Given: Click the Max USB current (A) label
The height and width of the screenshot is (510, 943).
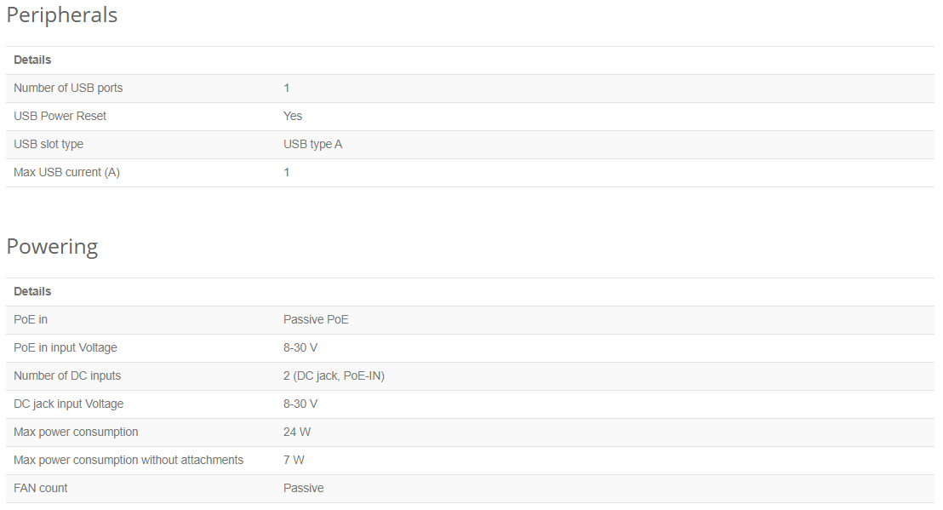Looking at the screenshot, I should pos(66,173).
